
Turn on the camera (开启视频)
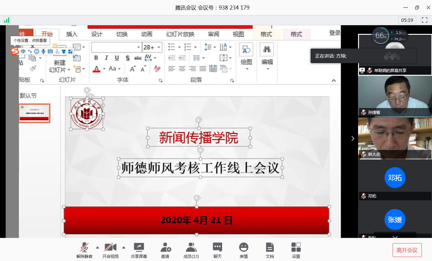coord(110,247)
